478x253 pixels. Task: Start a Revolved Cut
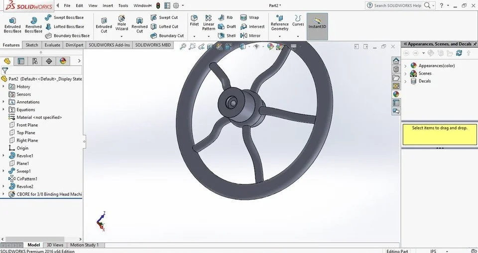[x=139, y=25]
